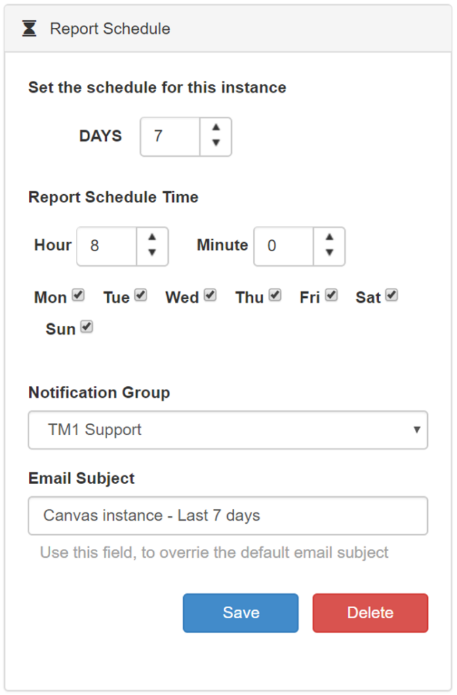The height and width of the screenshot is (695, 457).
Task: Increment the Hour spinner up arrow
Action: pyautogui.click(x=153, y=237)
